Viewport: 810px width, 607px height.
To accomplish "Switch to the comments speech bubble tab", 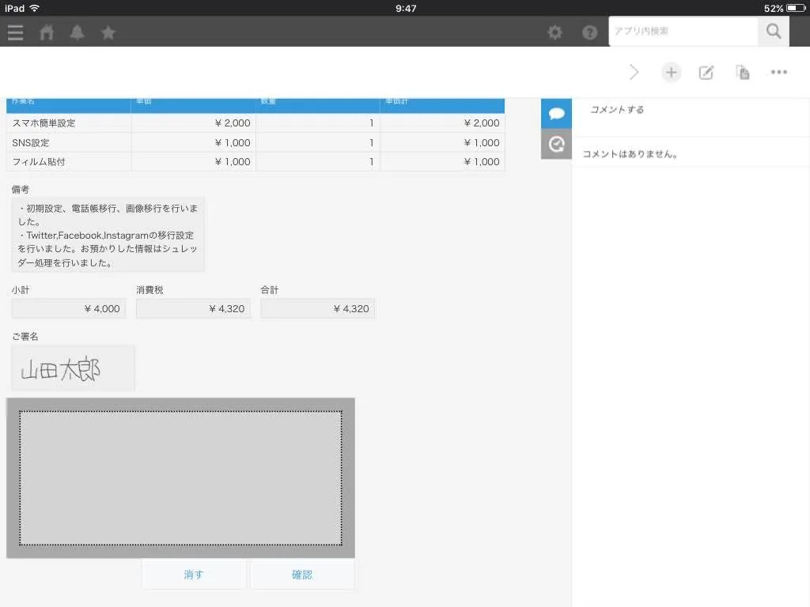I will (556, 114).
